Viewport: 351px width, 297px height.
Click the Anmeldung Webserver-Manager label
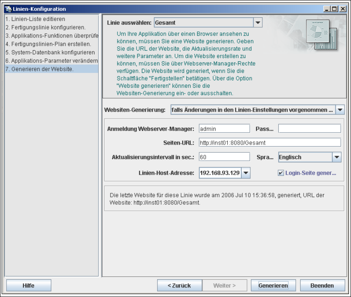point(151,129)
